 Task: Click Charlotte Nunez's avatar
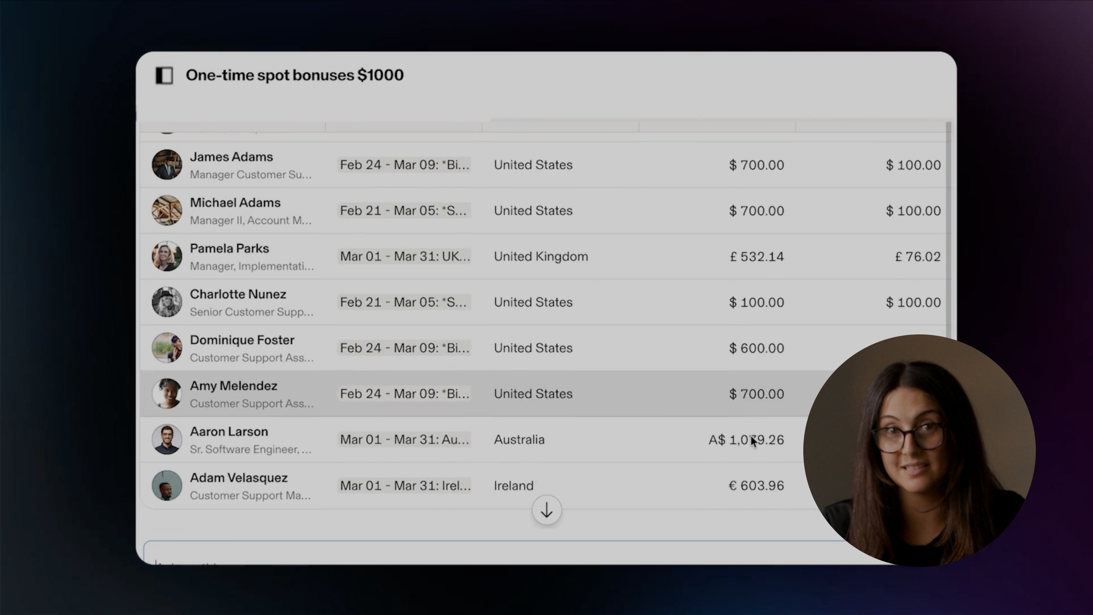[167, 302]
